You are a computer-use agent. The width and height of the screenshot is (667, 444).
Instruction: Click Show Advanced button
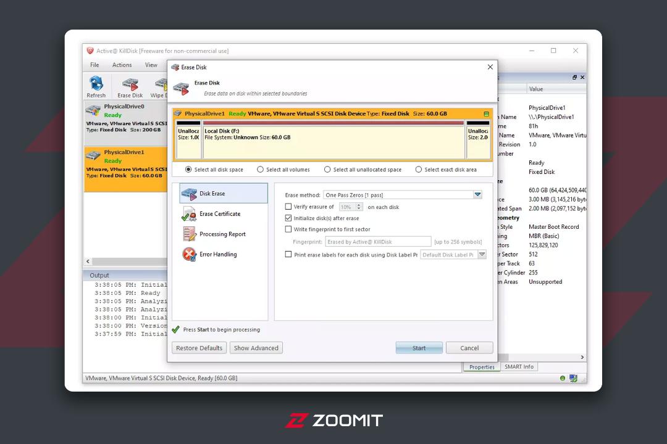[256, 348]
